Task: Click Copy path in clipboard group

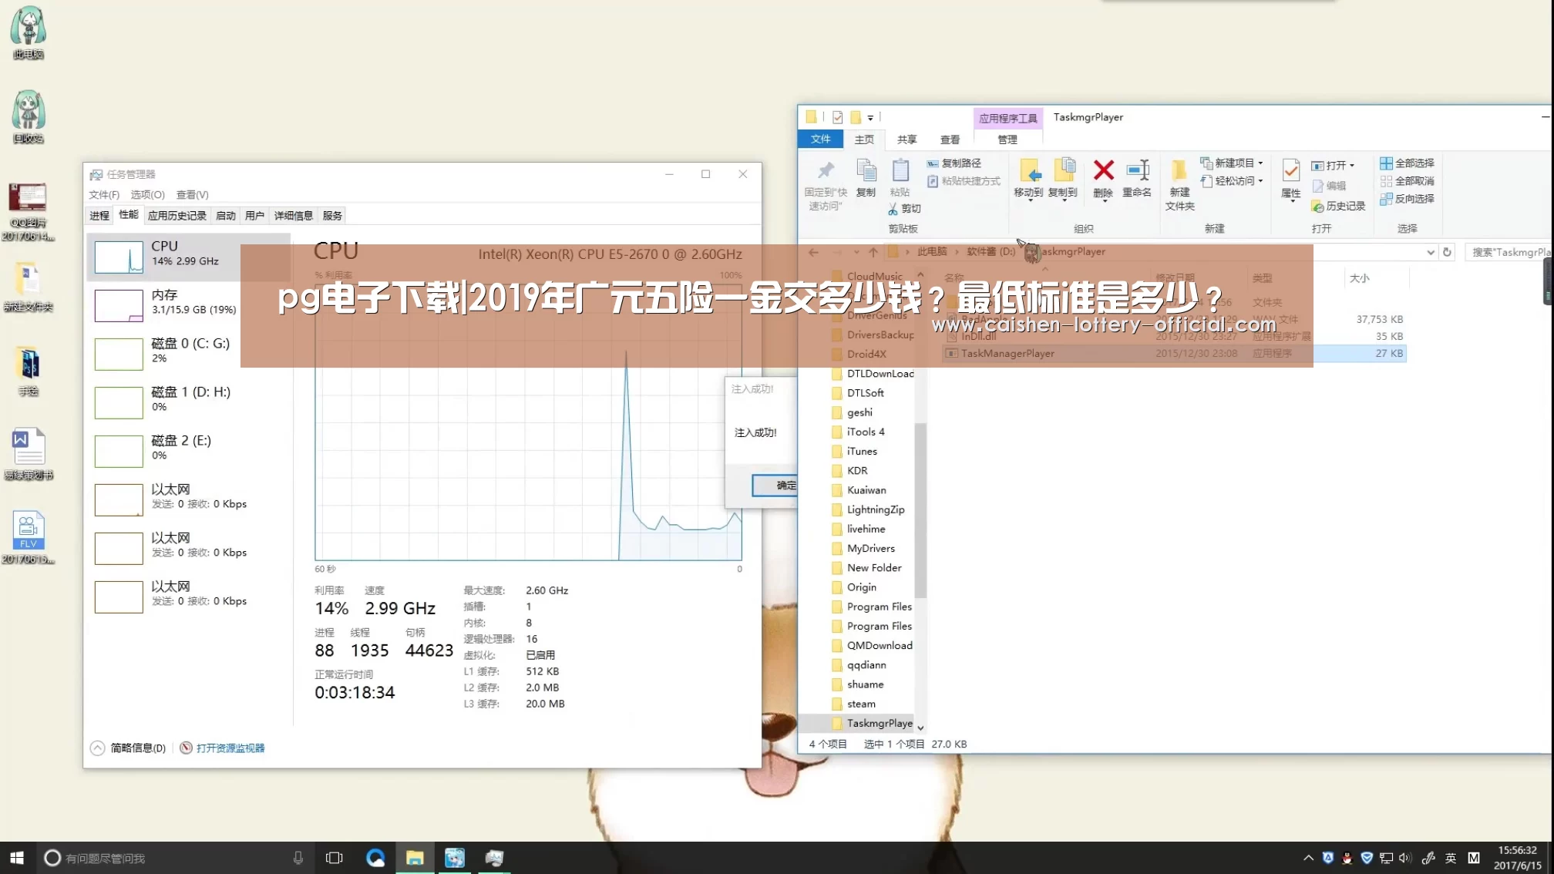Action: pyautogui.click(x=954, y=163)
